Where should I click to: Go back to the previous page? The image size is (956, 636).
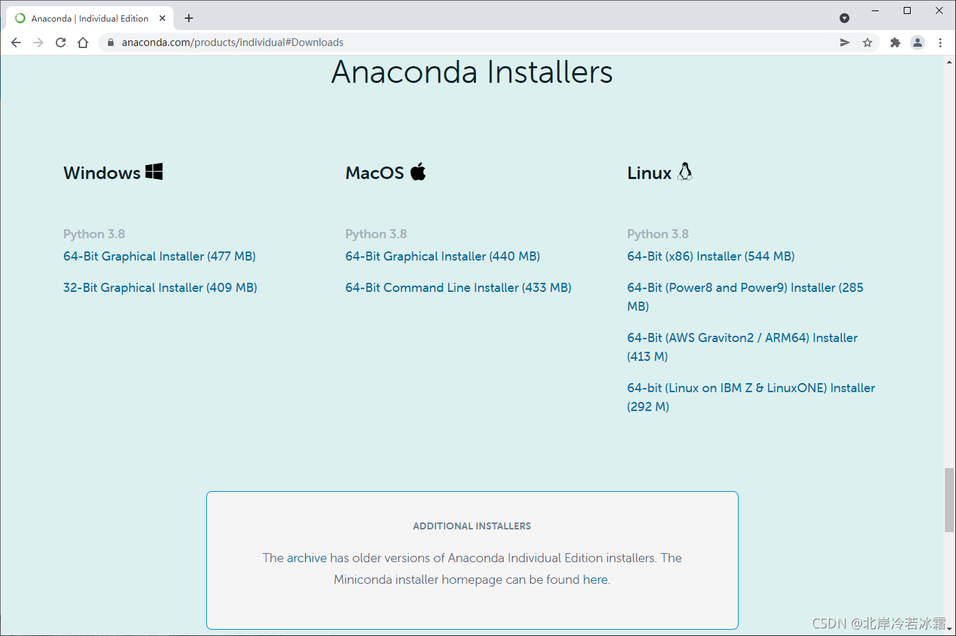coord(16,42)
